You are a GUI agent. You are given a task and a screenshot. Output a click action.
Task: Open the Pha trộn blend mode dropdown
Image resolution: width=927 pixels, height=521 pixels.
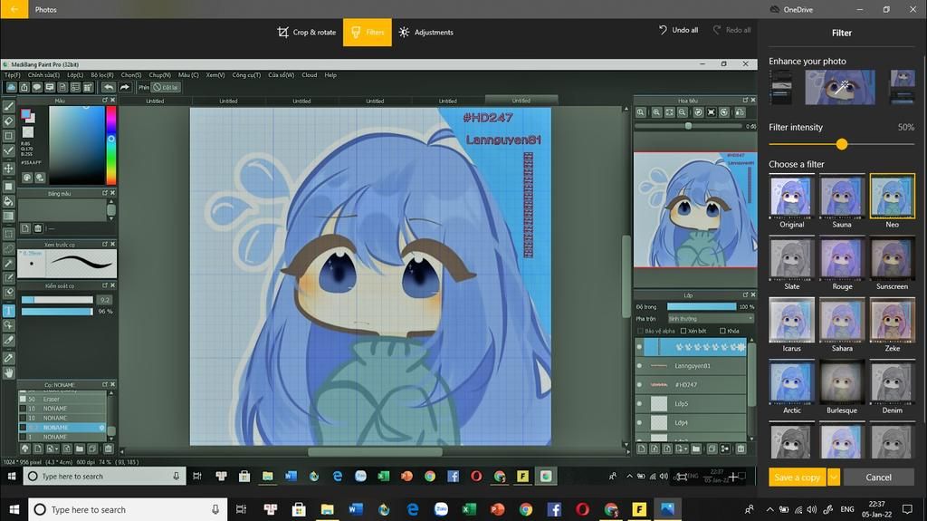point(710,319)
